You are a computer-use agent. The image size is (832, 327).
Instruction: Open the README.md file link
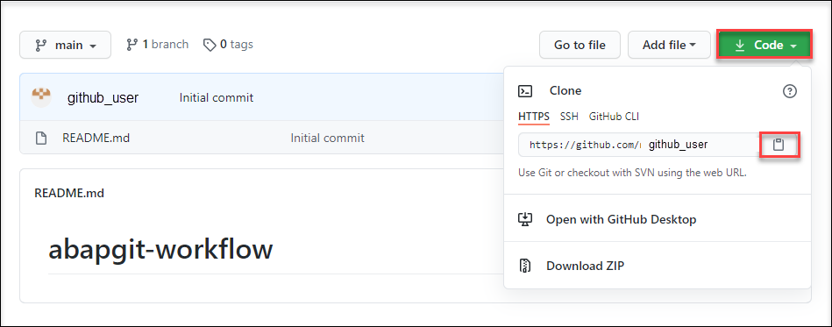(96, 139)
